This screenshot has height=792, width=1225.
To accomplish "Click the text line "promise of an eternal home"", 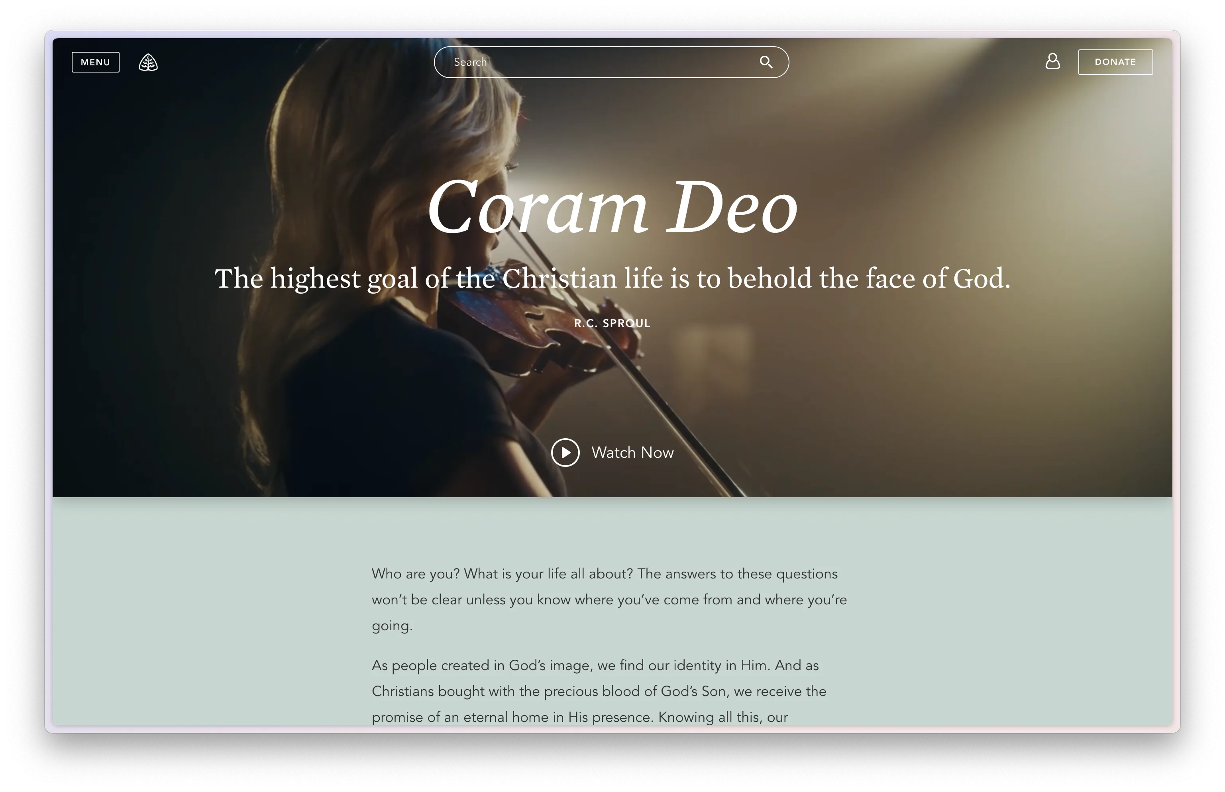I will (579, 717).
